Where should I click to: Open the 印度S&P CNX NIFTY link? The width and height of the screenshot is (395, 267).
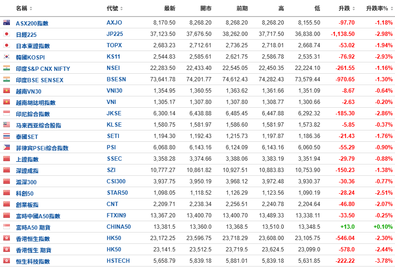[43, 69]
